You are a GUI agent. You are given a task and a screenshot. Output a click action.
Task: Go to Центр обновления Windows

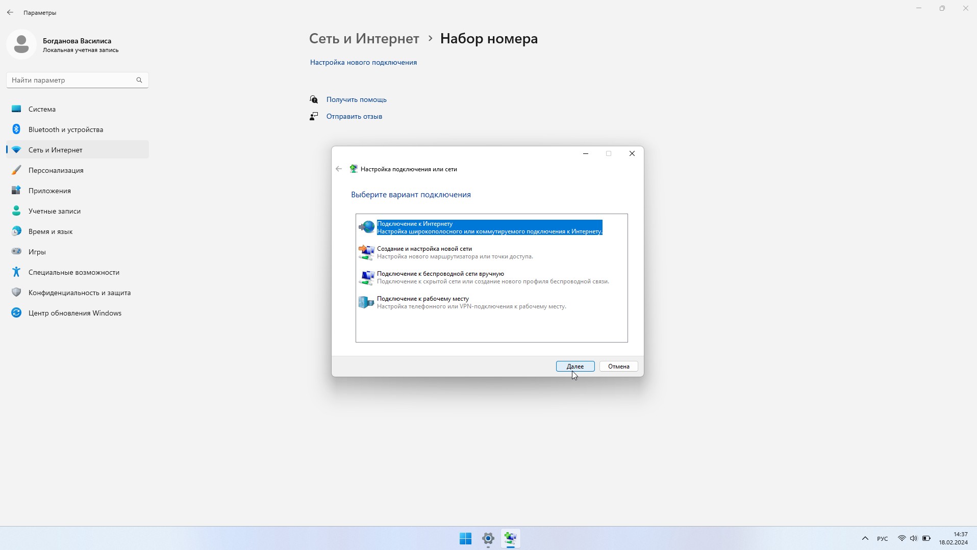pyautogui.click(x=74, y=313)
